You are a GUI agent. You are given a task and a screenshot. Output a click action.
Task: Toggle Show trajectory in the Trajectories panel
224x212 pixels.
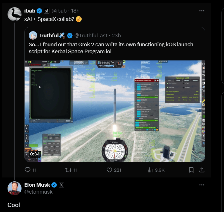(x=167, y=83)
